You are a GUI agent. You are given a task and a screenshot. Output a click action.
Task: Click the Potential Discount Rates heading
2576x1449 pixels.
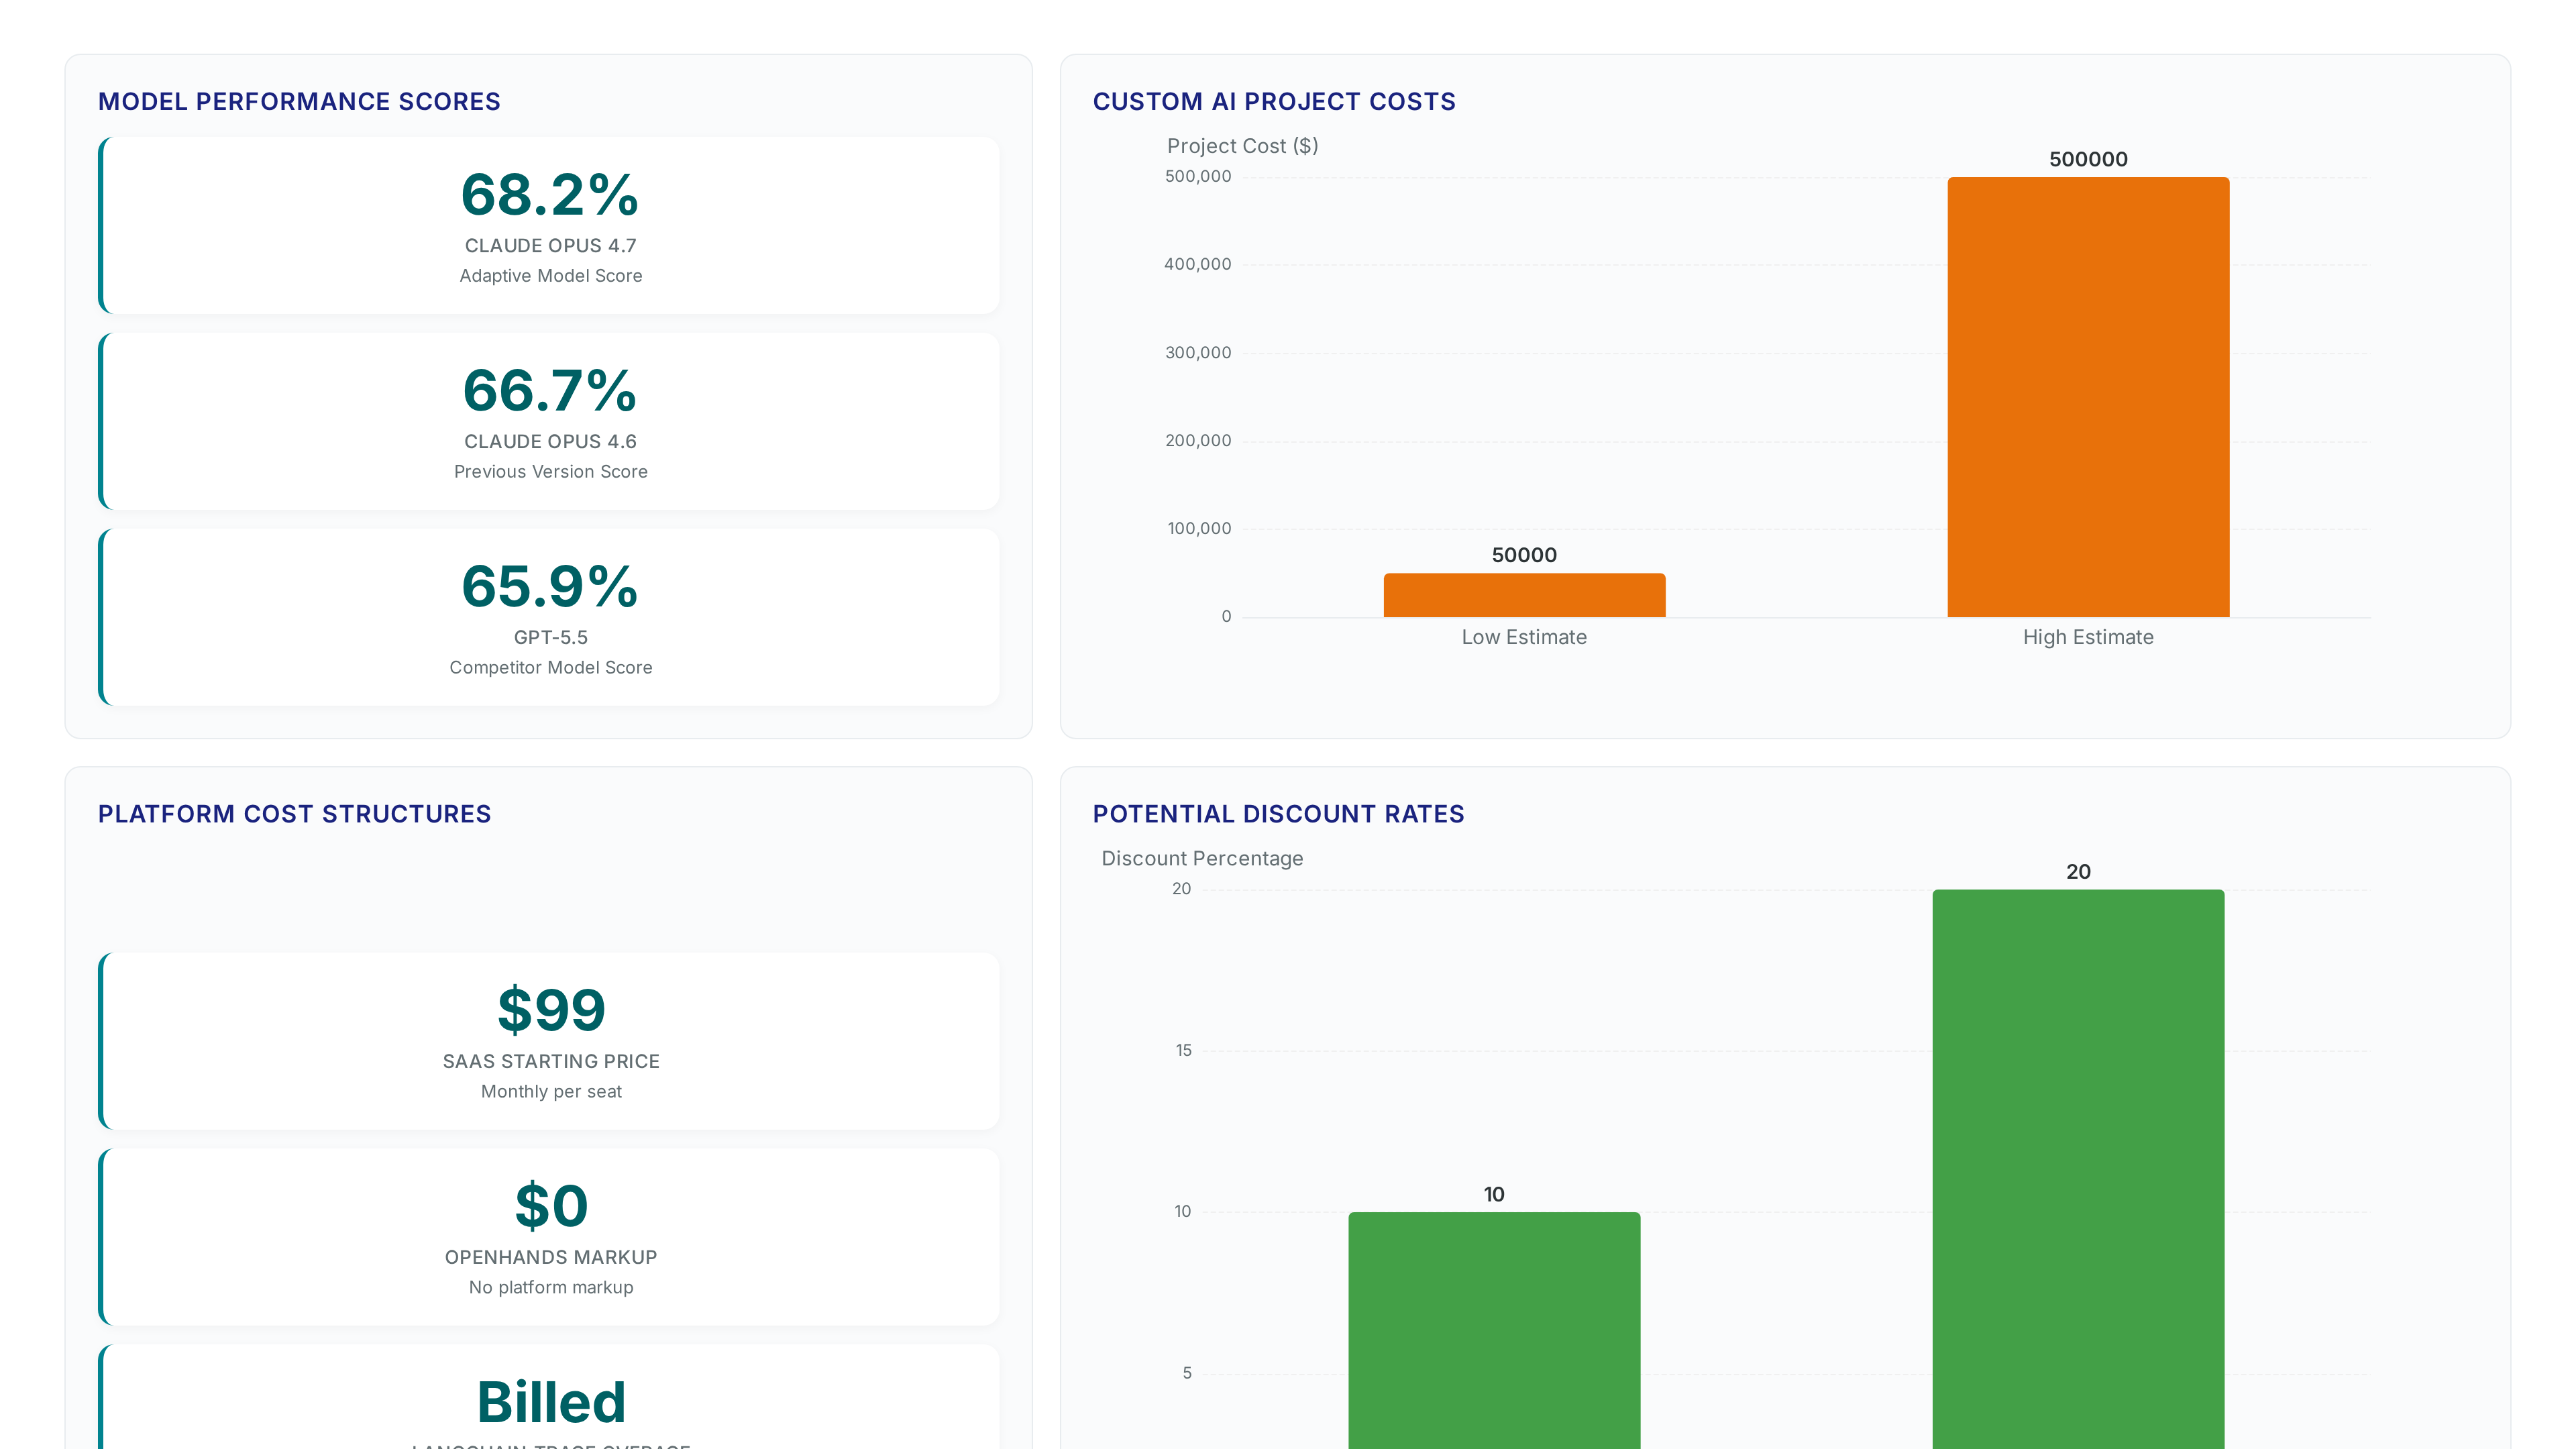(1278, 814)
